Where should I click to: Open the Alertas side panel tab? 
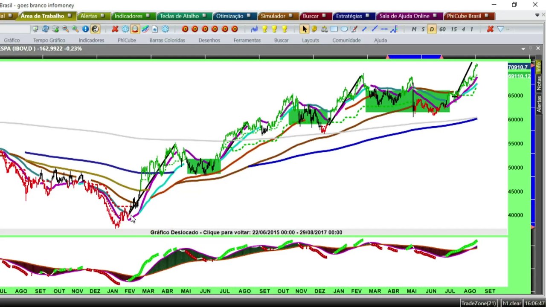click(539, 104)
